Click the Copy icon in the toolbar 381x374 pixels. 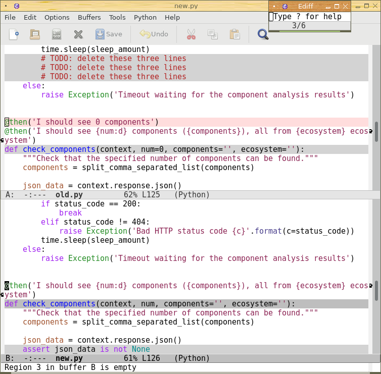point(212,34)
